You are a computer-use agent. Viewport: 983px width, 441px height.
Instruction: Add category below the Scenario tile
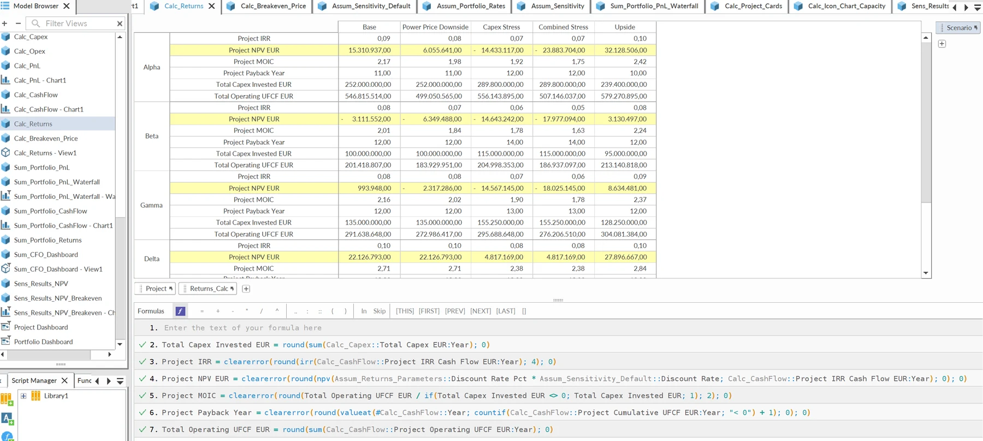(x=942, y=44)
